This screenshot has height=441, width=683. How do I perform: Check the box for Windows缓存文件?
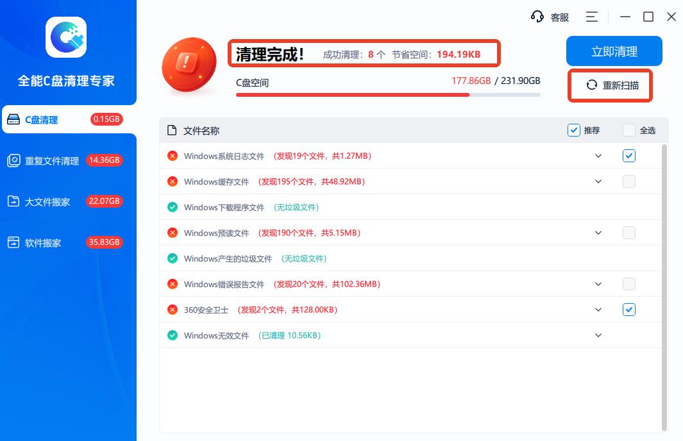pyautogui.click(x=629, y=181)
